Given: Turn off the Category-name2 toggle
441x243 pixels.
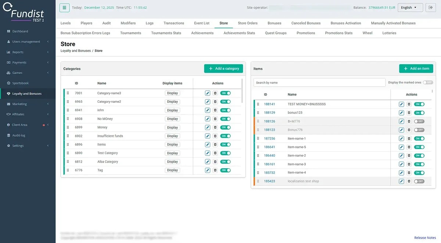Looking at the screenshot, I should click(225, 102).
